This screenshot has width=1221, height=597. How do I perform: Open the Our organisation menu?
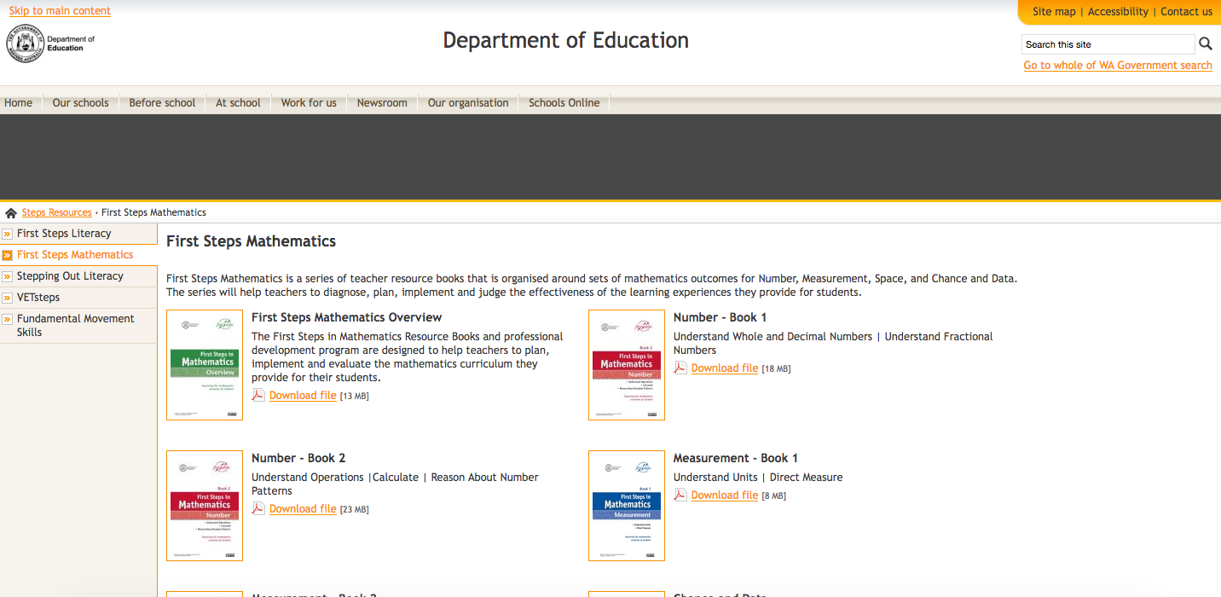468,102
